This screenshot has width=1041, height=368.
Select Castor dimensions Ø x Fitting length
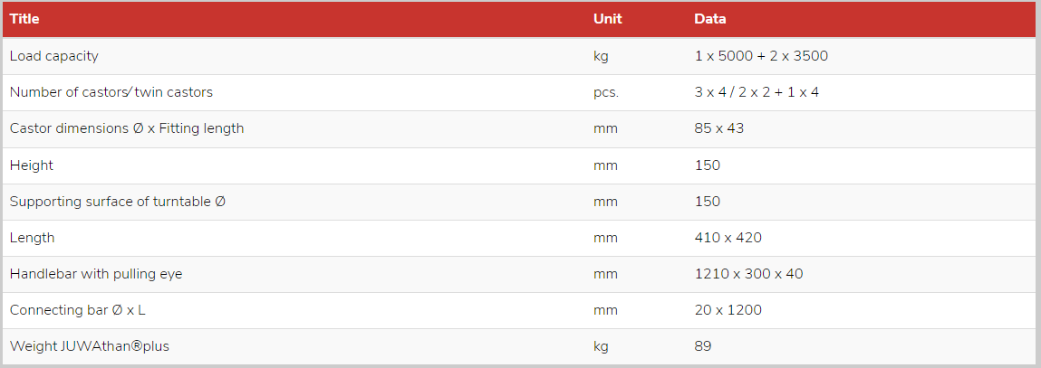point(127,128)
